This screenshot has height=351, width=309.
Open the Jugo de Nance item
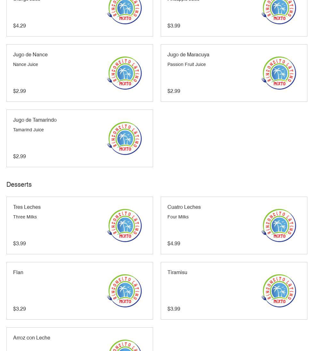[30, 55]
